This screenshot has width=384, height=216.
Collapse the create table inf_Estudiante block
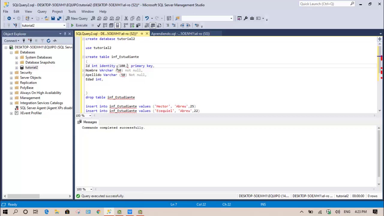pos(84,57)
